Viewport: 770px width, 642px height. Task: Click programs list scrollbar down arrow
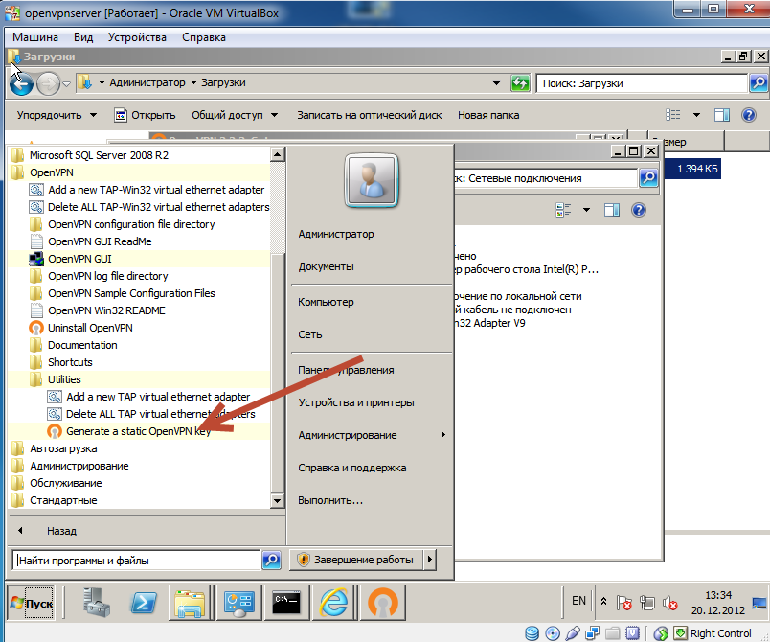tap(277, 500)
